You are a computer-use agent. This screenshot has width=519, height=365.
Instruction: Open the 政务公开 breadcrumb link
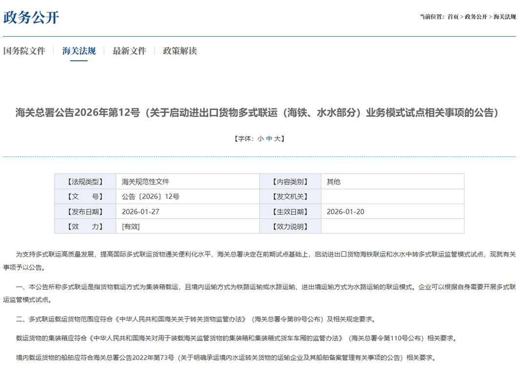tap(476, 16)
